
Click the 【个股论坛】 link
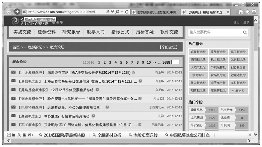168,47
